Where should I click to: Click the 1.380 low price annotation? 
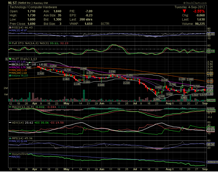pyautogui.click(x=157, y=99)
